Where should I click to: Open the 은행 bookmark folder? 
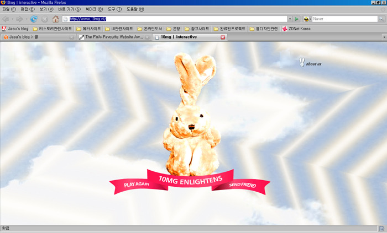[x=173, y=29]
